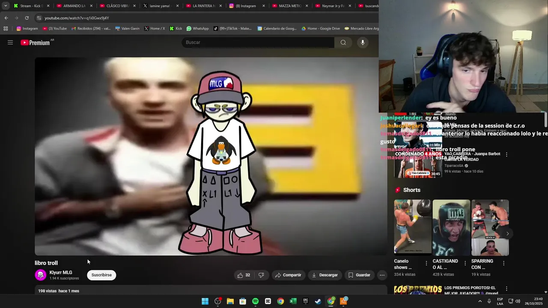
Task: Open TikTok bookmark
Action: [x=232, y=29]
